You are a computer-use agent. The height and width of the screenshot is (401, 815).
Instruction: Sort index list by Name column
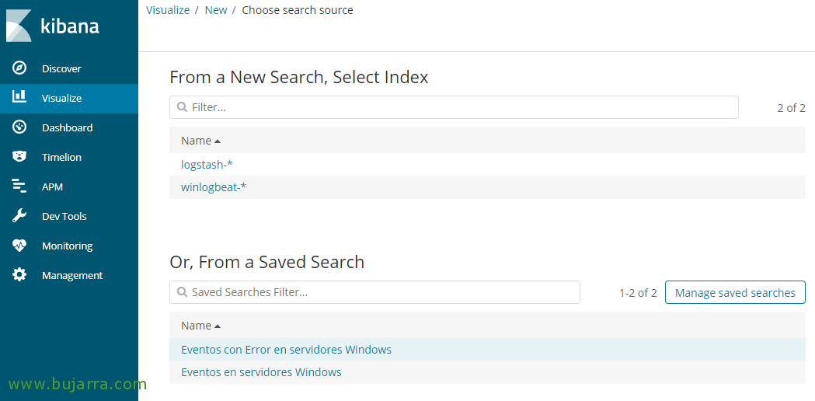click(x=200, y=141)
